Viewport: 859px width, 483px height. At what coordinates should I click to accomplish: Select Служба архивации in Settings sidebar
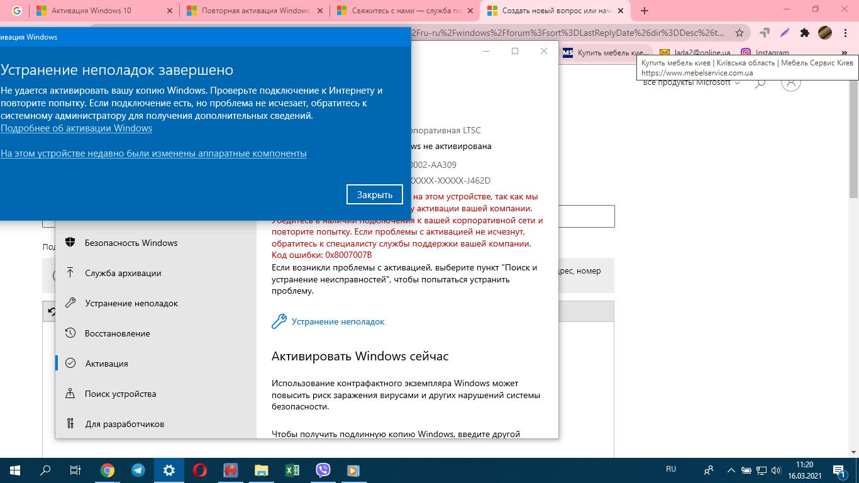[x=155, y=273]
